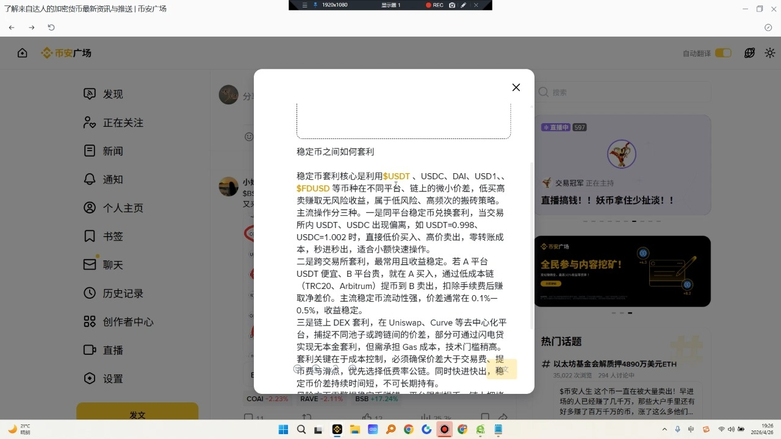Image resolution: width=781 pixels, height=439 pixels.
Task: Click the COAI ticker tag
Action: pyautogui.click(x=267, y=399)
